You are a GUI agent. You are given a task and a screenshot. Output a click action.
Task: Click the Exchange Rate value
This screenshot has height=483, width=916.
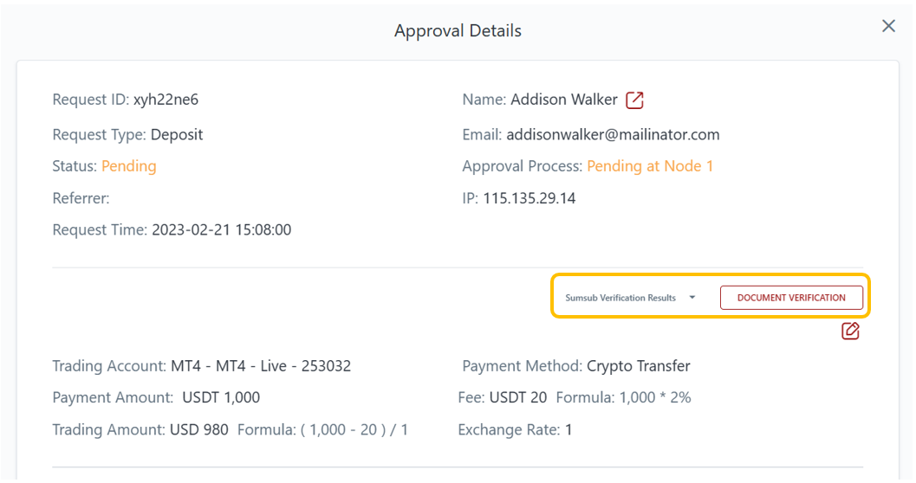(x=568, y=430)
